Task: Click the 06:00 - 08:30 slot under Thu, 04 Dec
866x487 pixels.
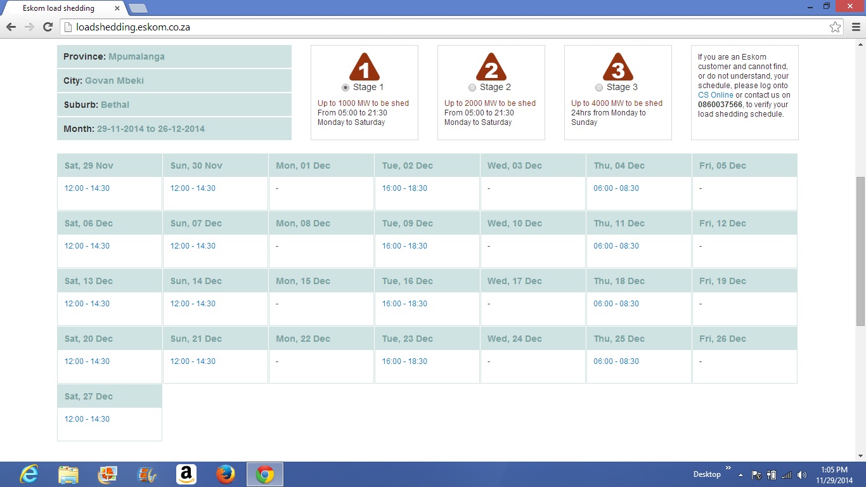Action: [x=616, y=188]
